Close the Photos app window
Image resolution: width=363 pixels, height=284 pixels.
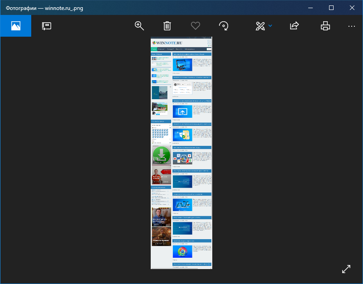352,8
